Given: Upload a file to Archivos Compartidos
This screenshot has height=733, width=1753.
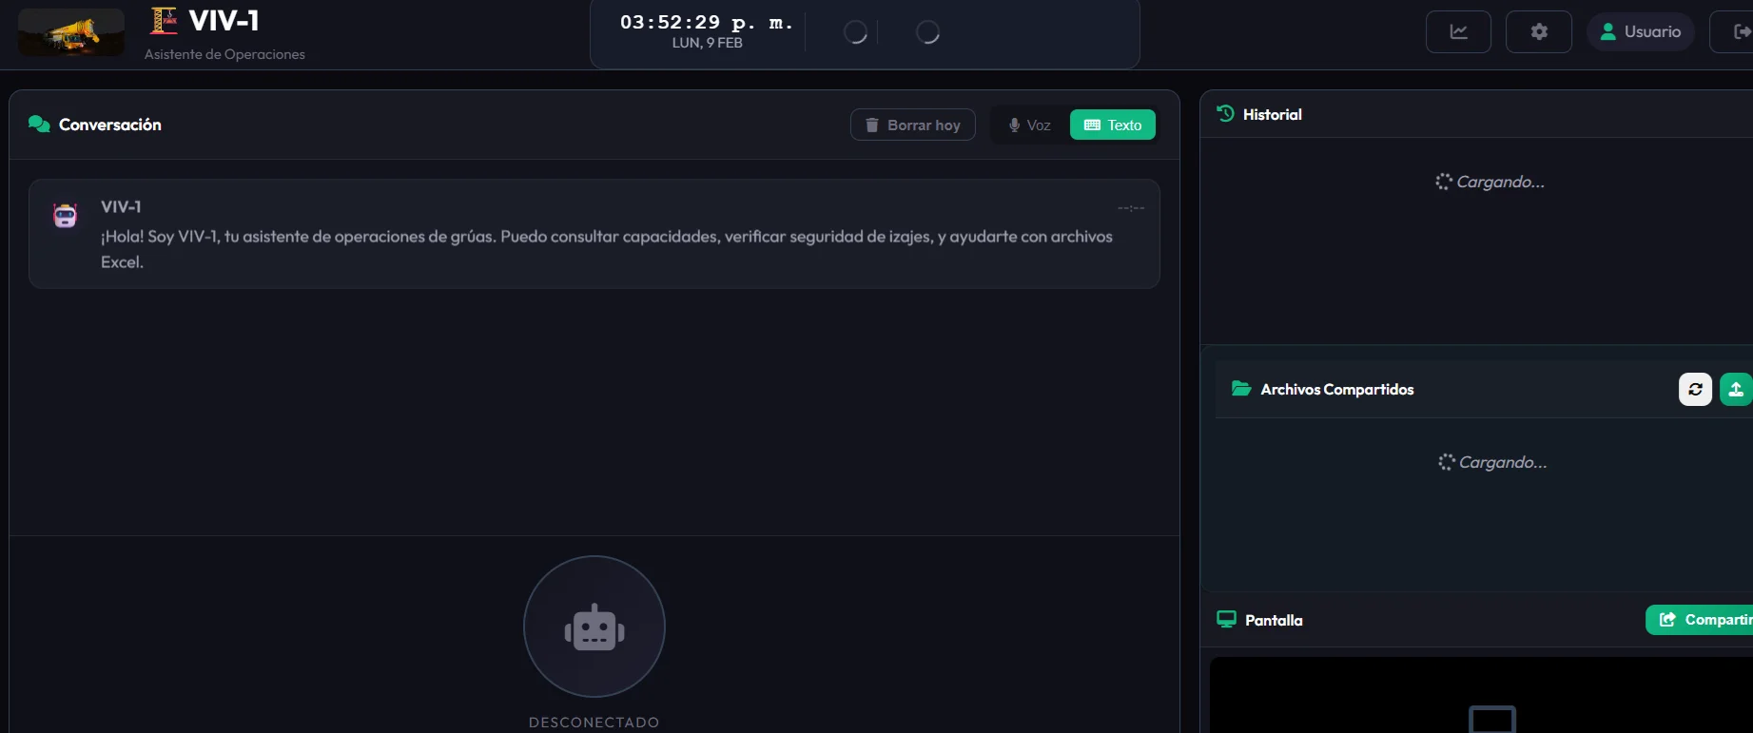Looking at the screenshot, I should point(1736,389).
